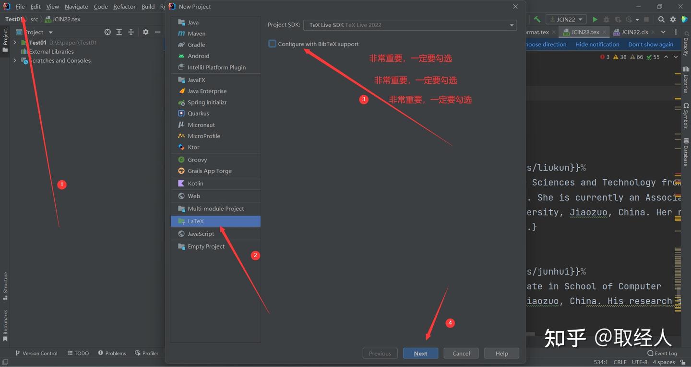Click the Build hammer icon
The image size is (691, 367).
coord(537,19)
